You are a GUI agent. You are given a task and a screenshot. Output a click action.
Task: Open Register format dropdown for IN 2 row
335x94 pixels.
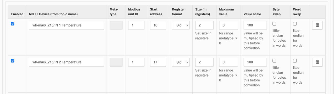pyautogui.click(x=181, y=62)
